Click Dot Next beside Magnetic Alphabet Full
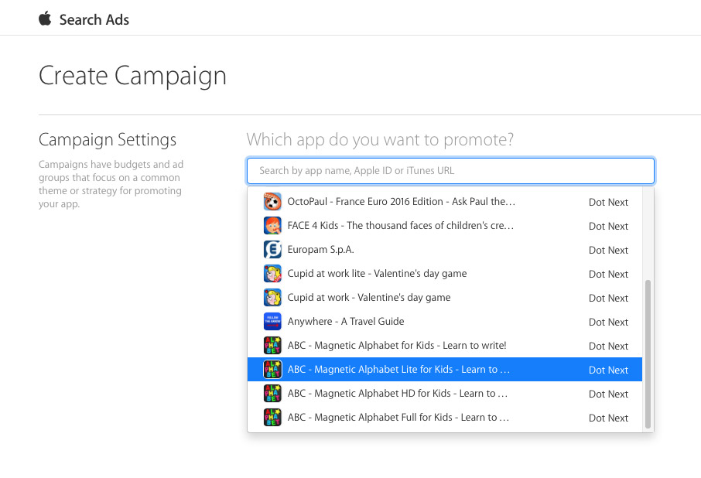The image size is (701, 478). pos(608,418)
